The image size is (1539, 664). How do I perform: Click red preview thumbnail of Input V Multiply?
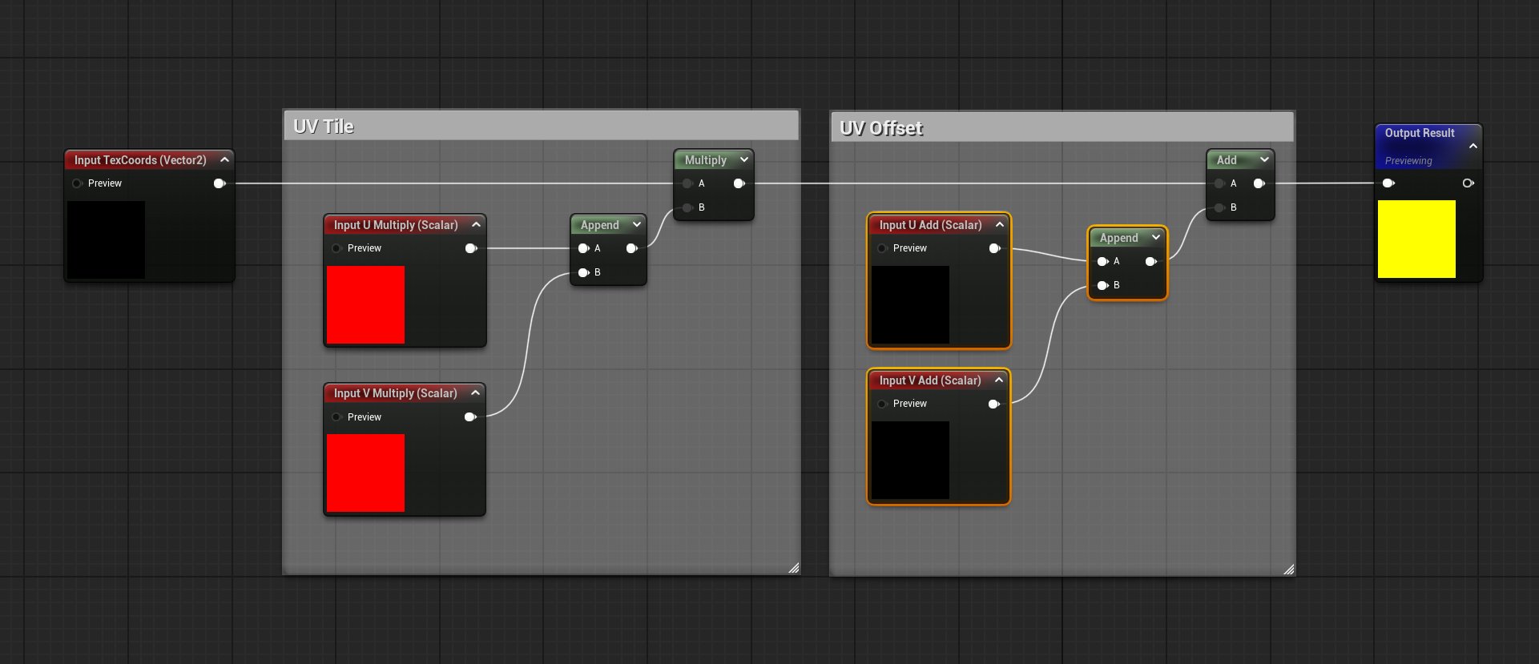pyautogui.click(x=365, y=473)
